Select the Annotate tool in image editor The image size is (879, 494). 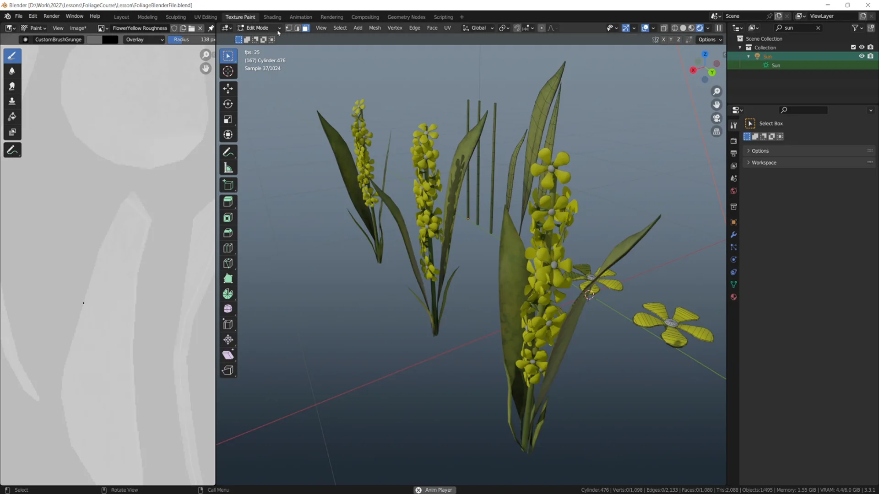(12, 150)
